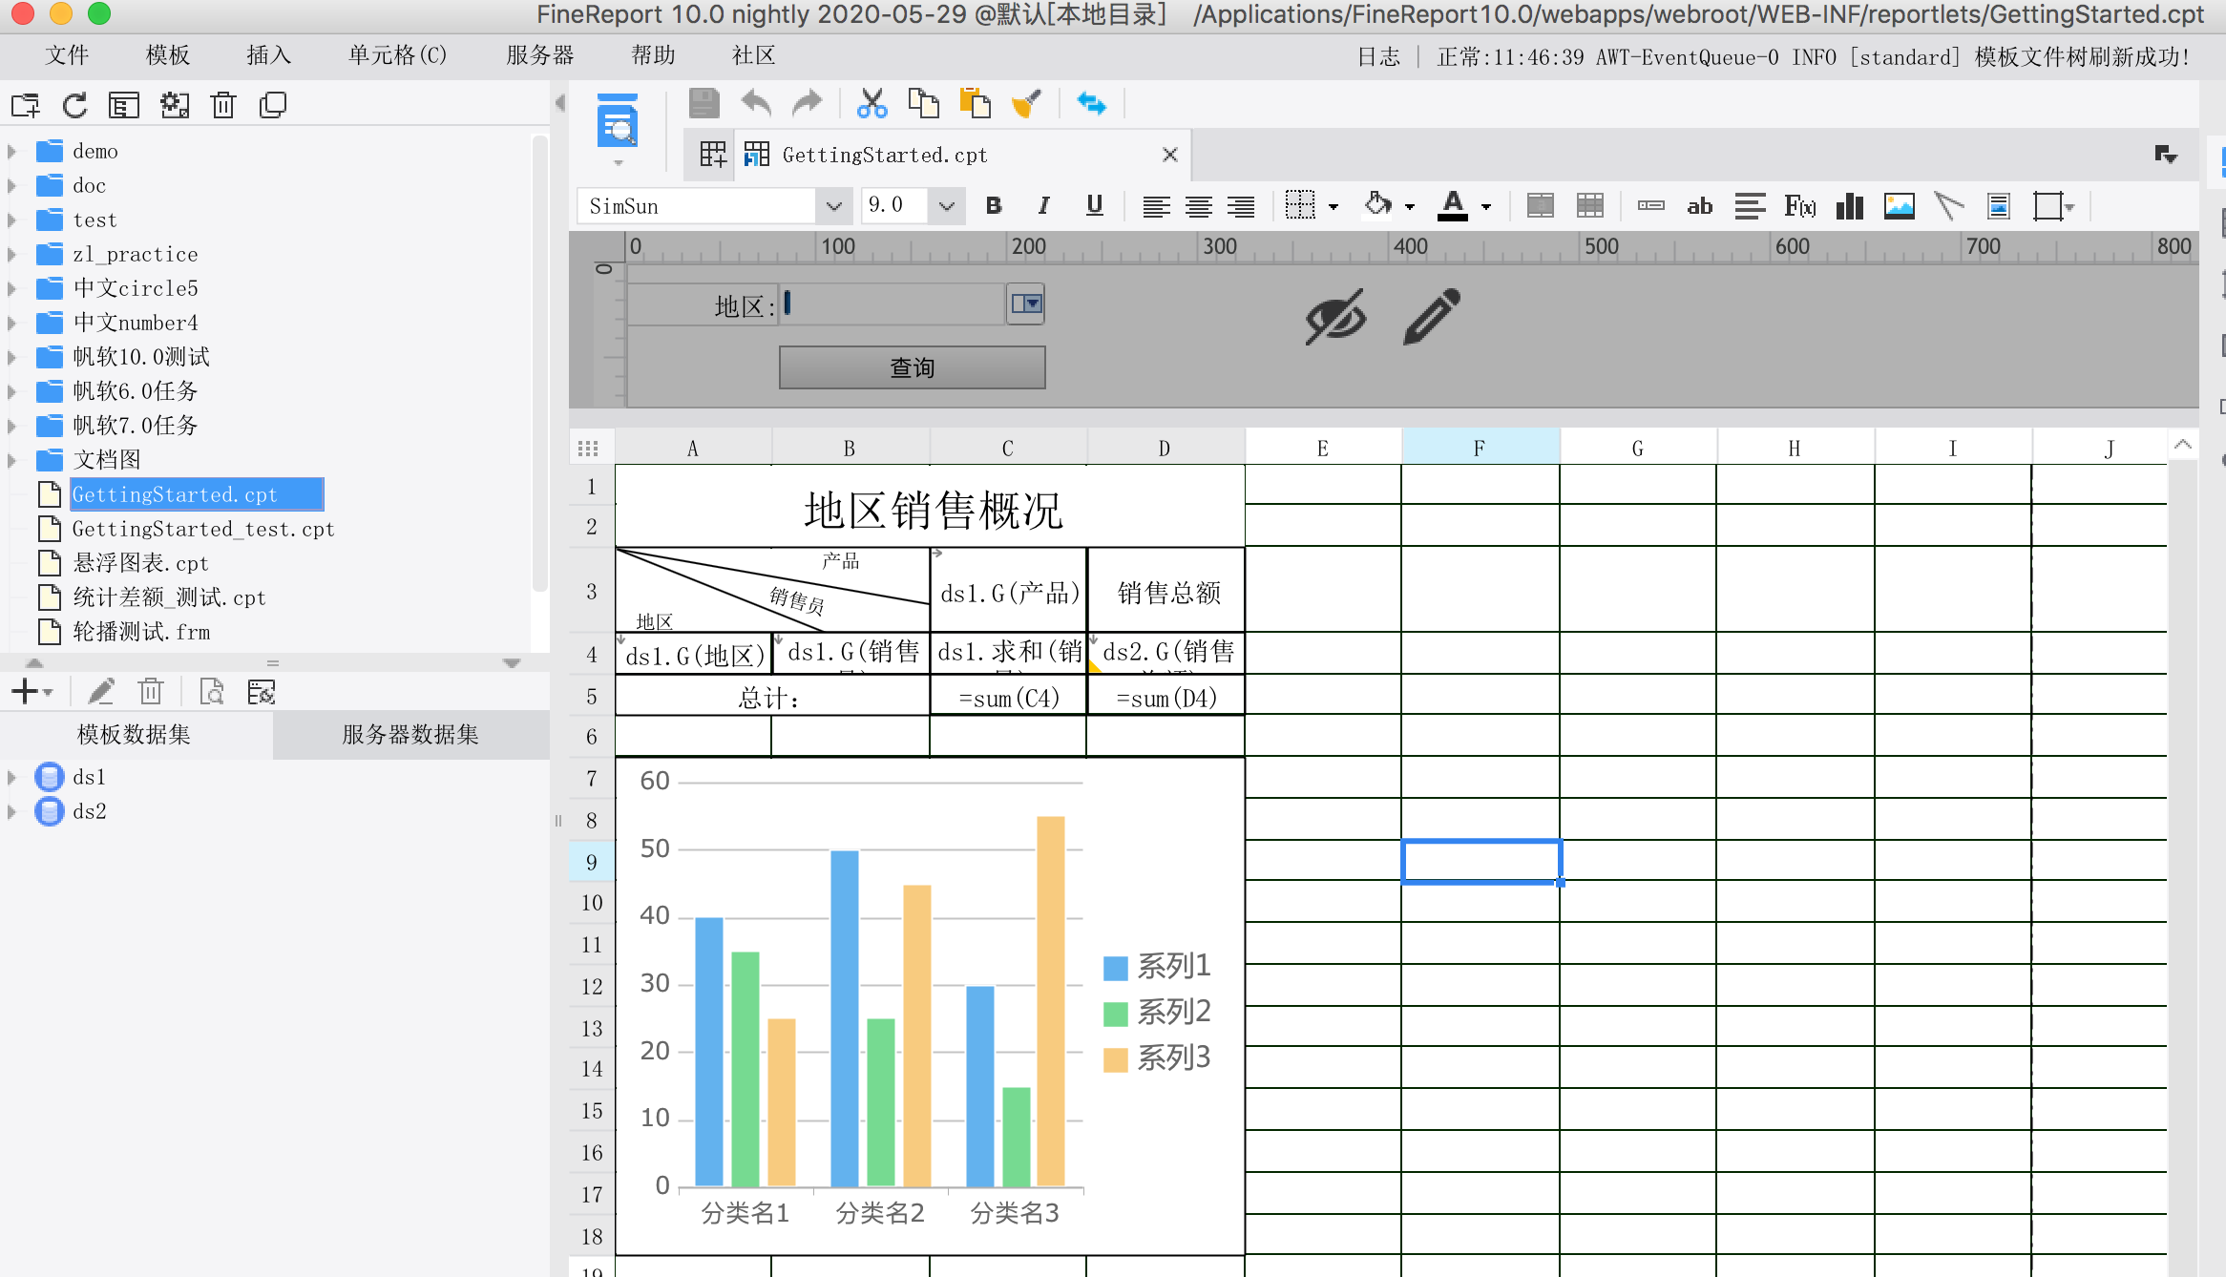Switch to 服务器数据集 tab
This screenshot has width=2226, height=1277.
tap(410, 734)
